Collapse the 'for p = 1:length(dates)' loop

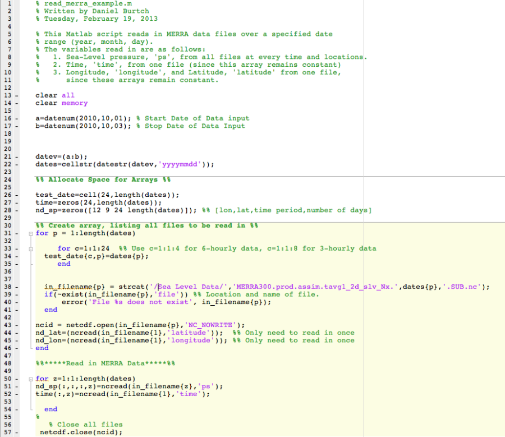[x=31, y=233]
